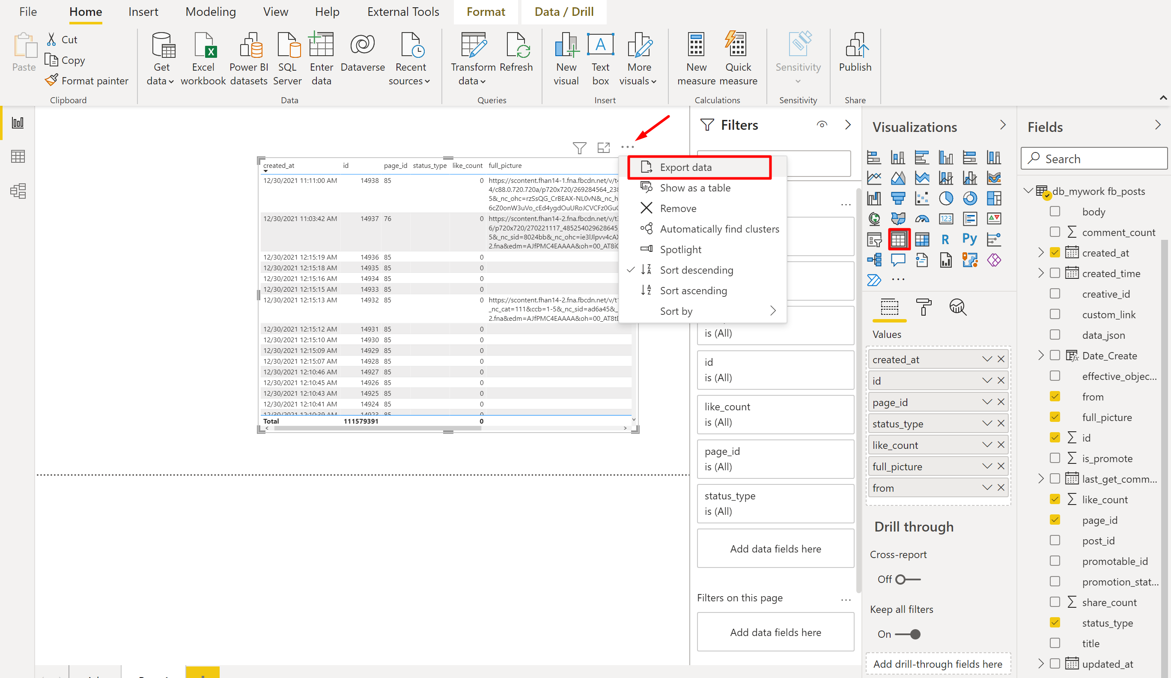The height and width of the screenshot is (678, 1171).
Task: Click the Fields Search box
Action: coord(1094,159)
